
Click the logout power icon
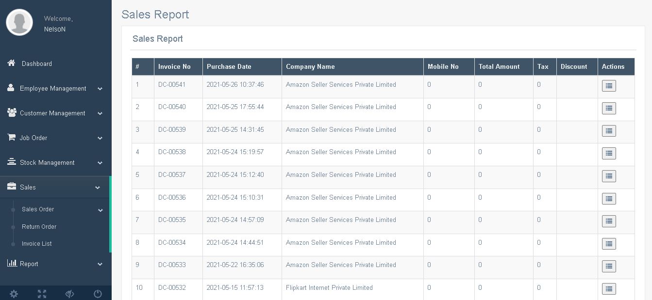(x=98, y=294)
